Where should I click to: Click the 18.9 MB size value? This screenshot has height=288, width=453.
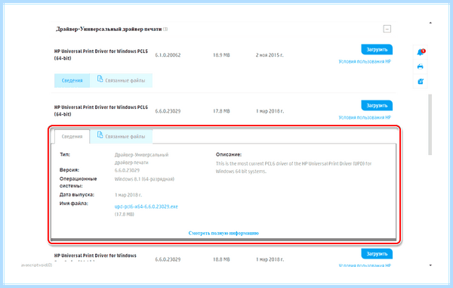pos(221,55)
